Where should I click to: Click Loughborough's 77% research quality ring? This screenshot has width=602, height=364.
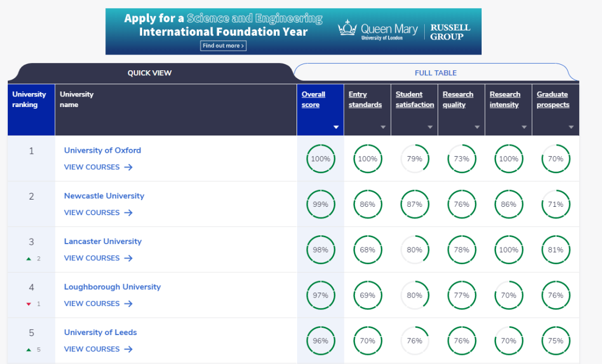point(462,295)
